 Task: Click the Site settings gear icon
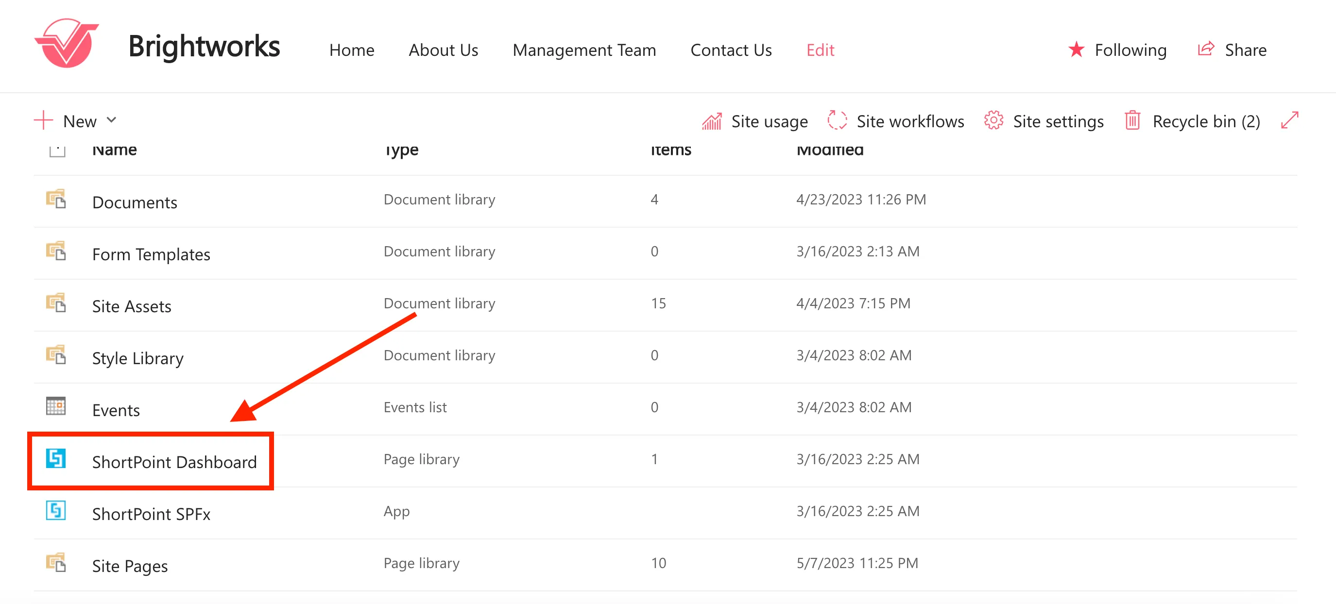pos(993,120)
